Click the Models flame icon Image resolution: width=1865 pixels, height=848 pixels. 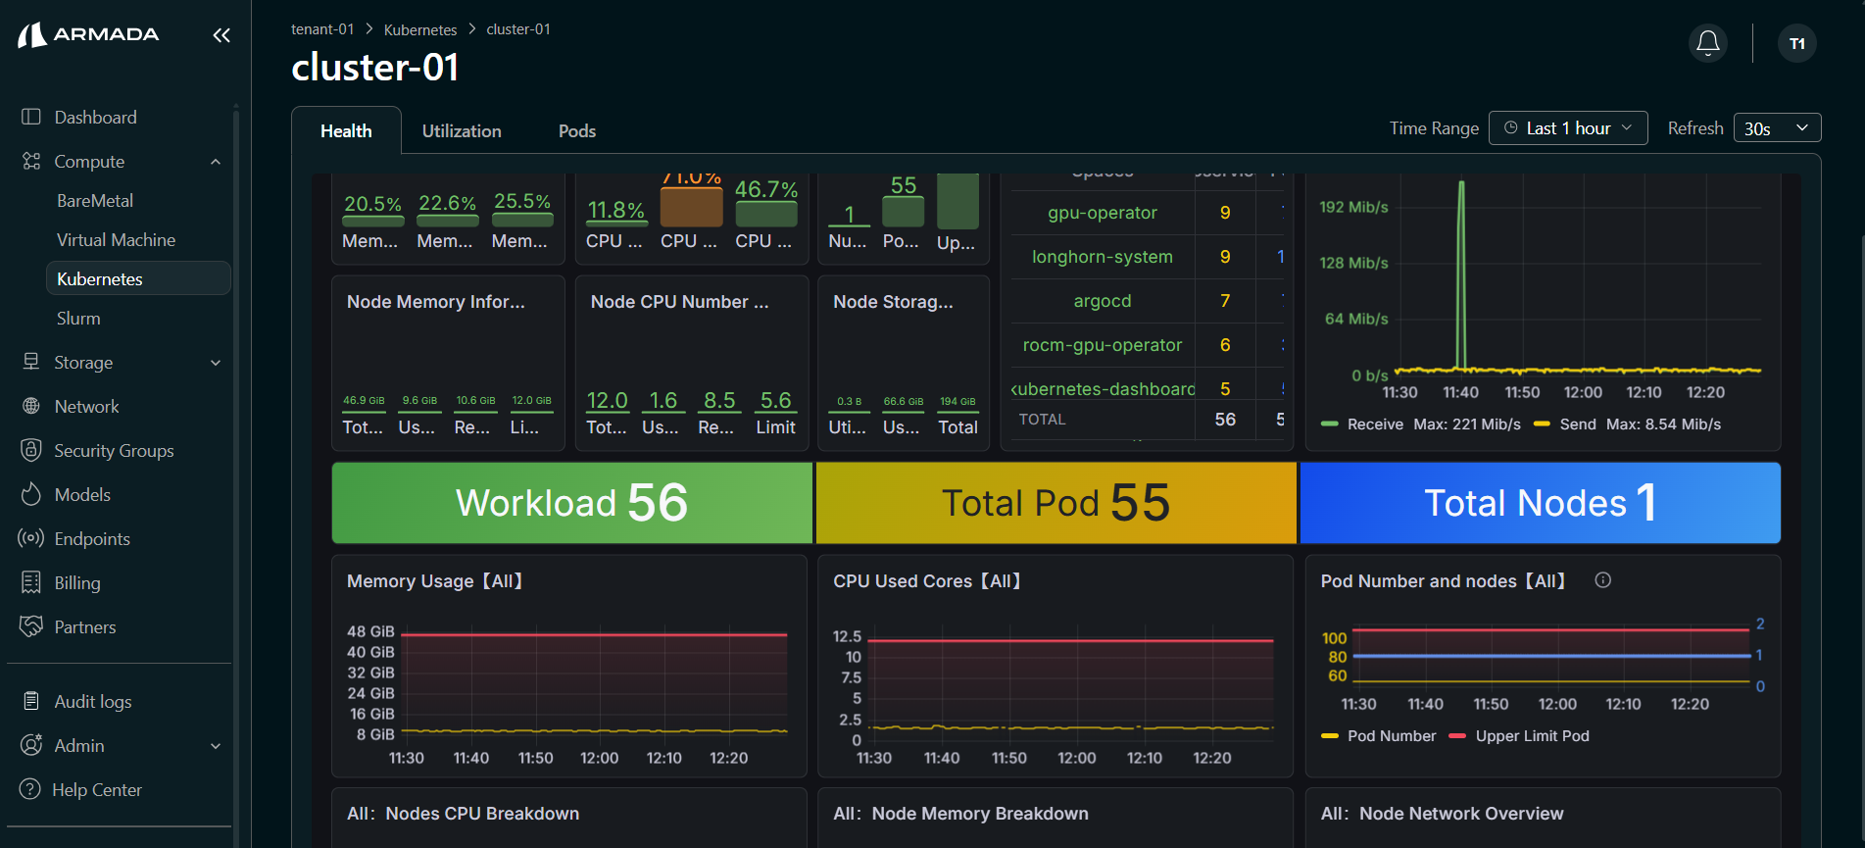tap(31, 494)
